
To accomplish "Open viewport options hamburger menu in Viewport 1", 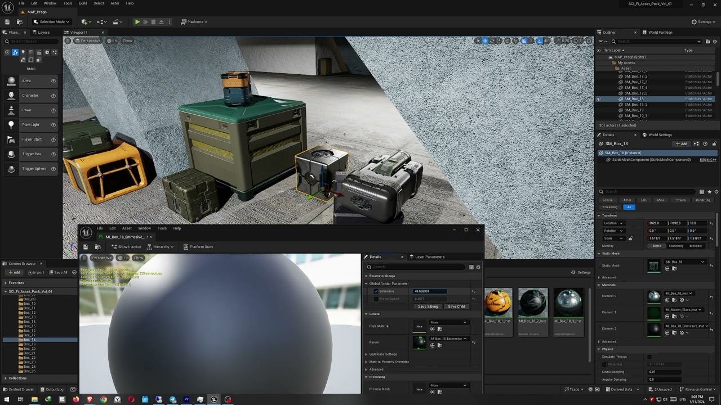I will click(68, 40).
